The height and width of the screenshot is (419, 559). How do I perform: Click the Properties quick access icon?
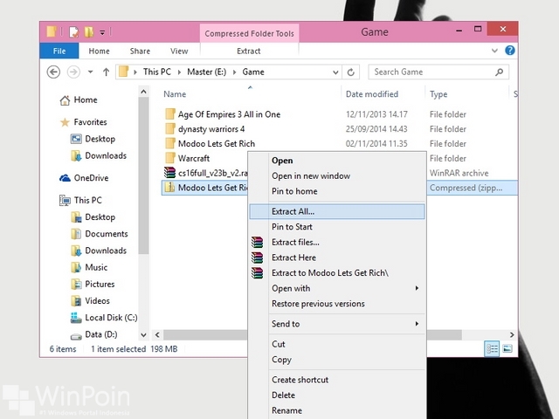tap(73, 32)
